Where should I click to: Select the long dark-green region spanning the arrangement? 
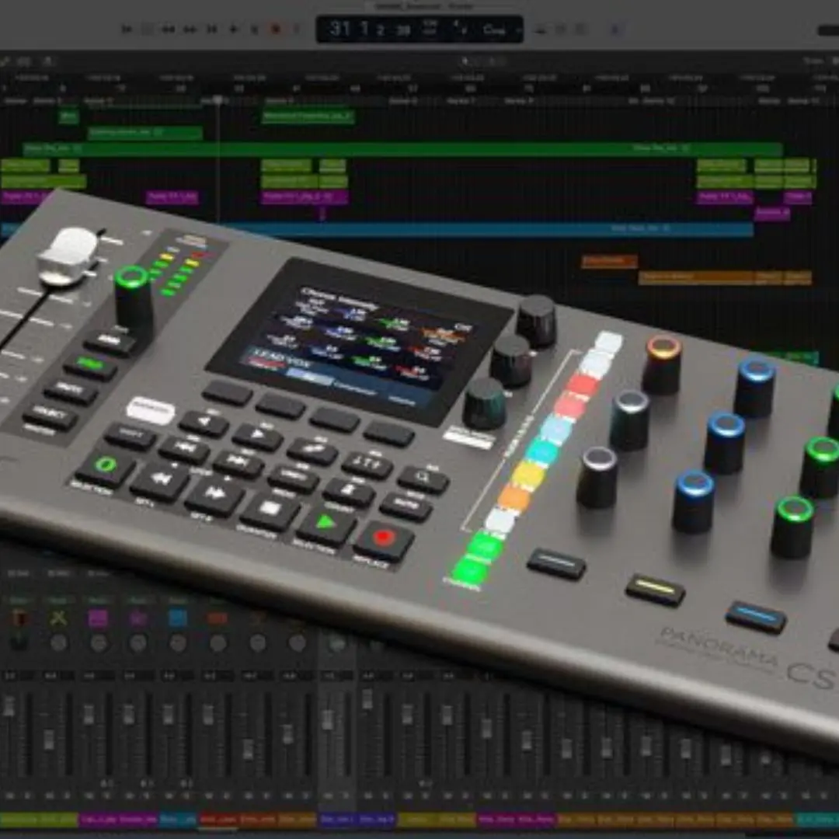coord(402,148)
